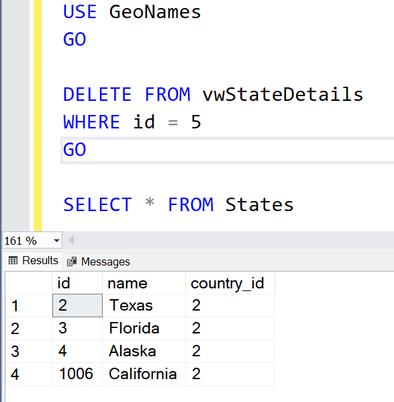Click country_id cell in Texas row
394x402 pixels.
point(230,306)
